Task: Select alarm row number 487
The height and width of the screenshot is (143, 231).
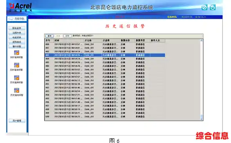Action: click(105, 70)
